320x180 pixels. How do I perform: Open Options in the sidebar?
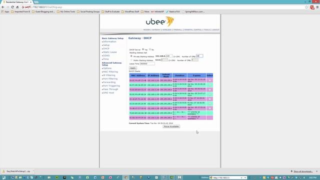pos(107,68)
